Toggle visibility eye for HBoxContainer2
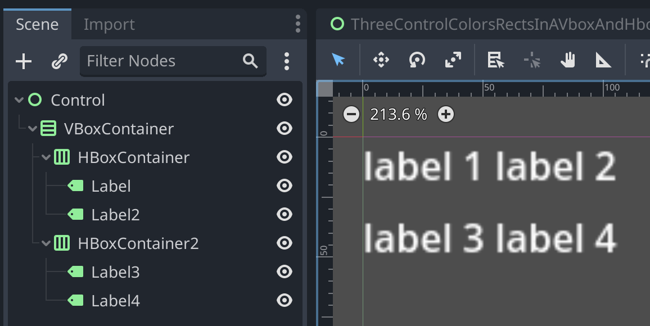Screen dimensions: 650x326 pyautogui.click(x=285, y=243)
